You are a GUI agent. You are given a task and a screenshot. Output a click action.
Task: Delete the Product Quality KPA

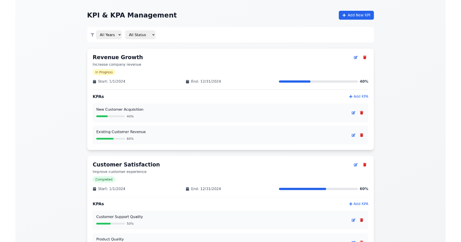pyautogui.click(x=362, y=241)
